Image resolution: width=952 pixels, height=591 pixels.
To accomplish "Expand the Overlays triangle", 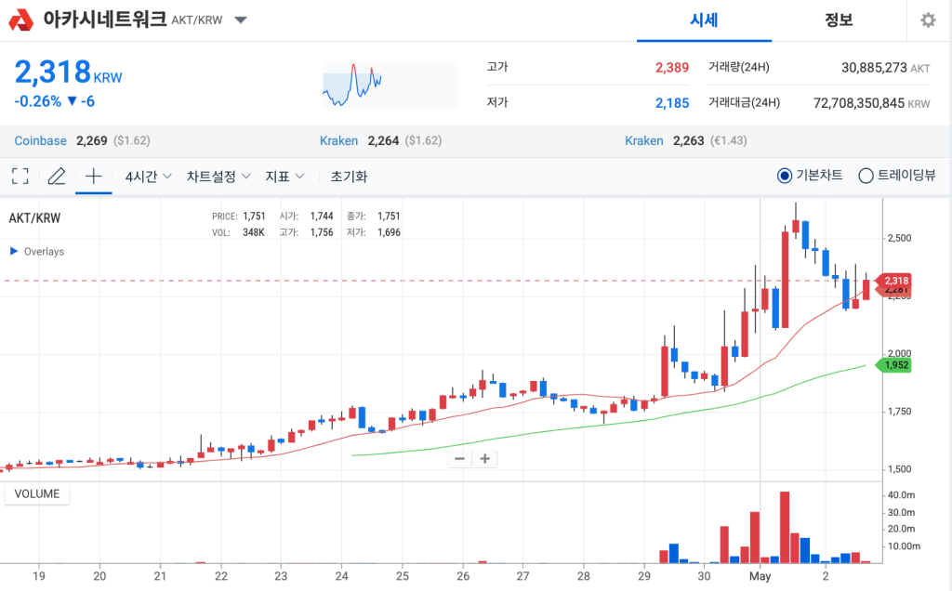I will pos(13,251).
